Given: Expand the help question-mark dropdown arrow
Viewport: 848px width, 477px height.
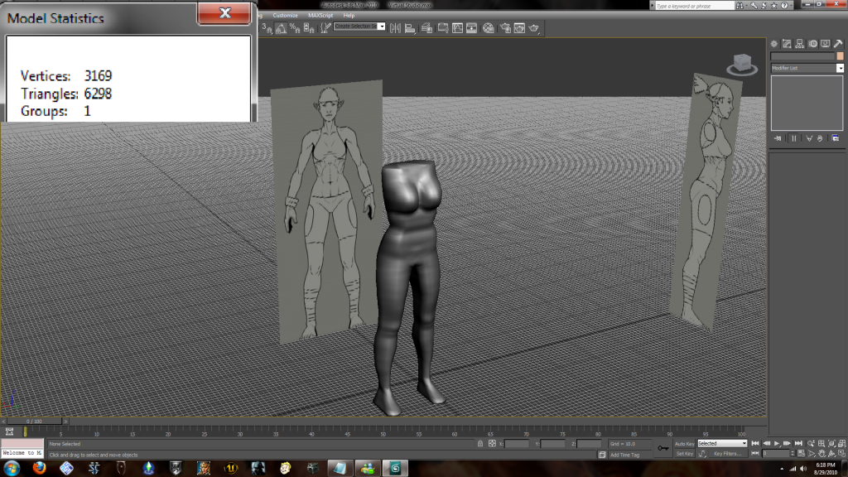Looking at the screenshot, I should [x=791, y=6].
